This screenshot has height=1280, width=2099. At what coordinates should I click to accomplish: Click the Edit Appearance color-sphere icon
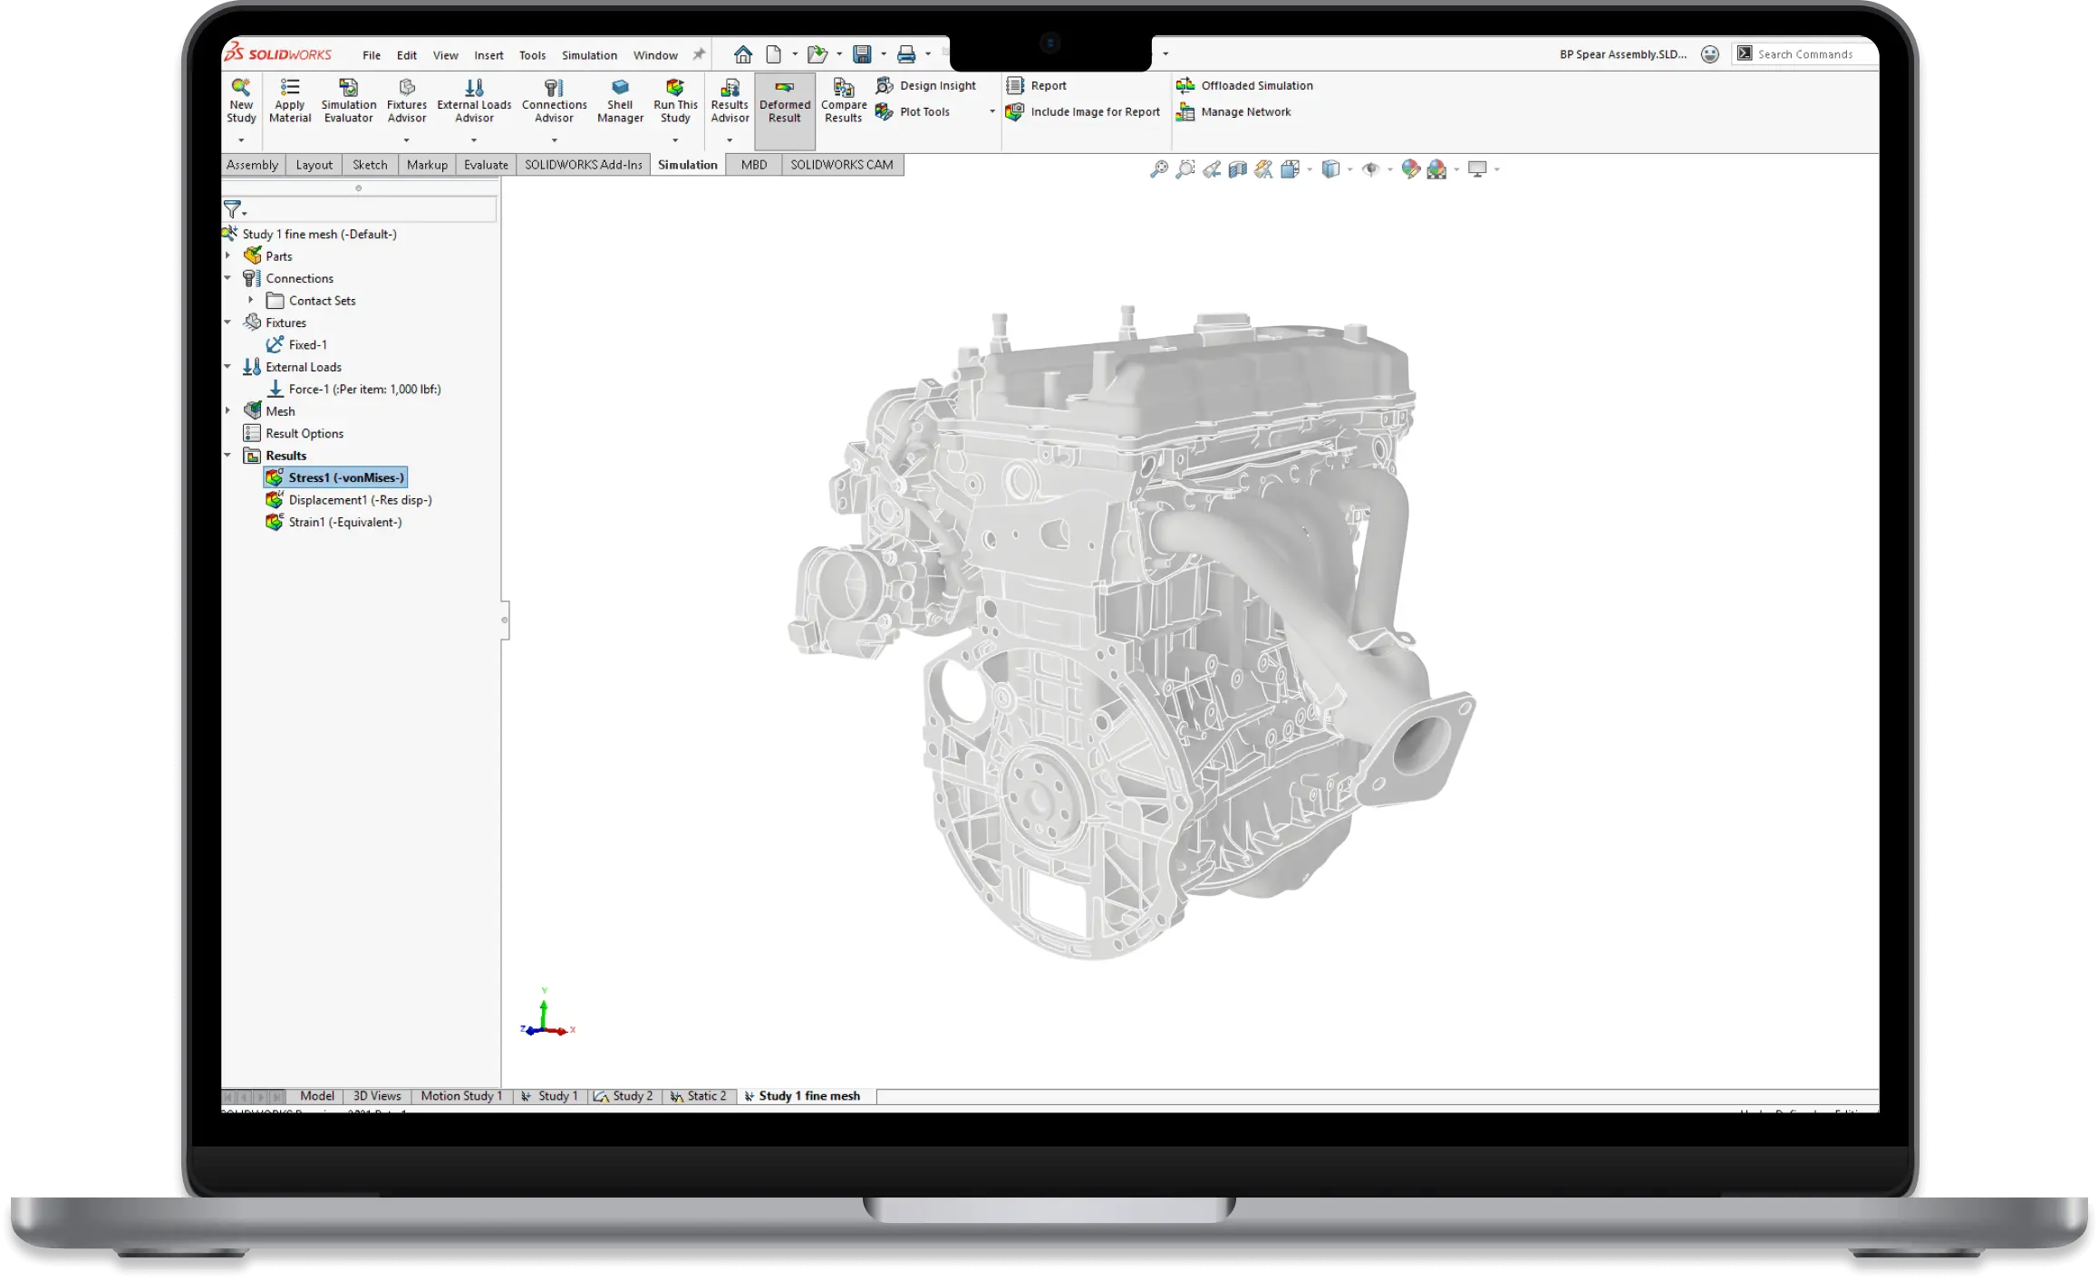pos(1410,169)
